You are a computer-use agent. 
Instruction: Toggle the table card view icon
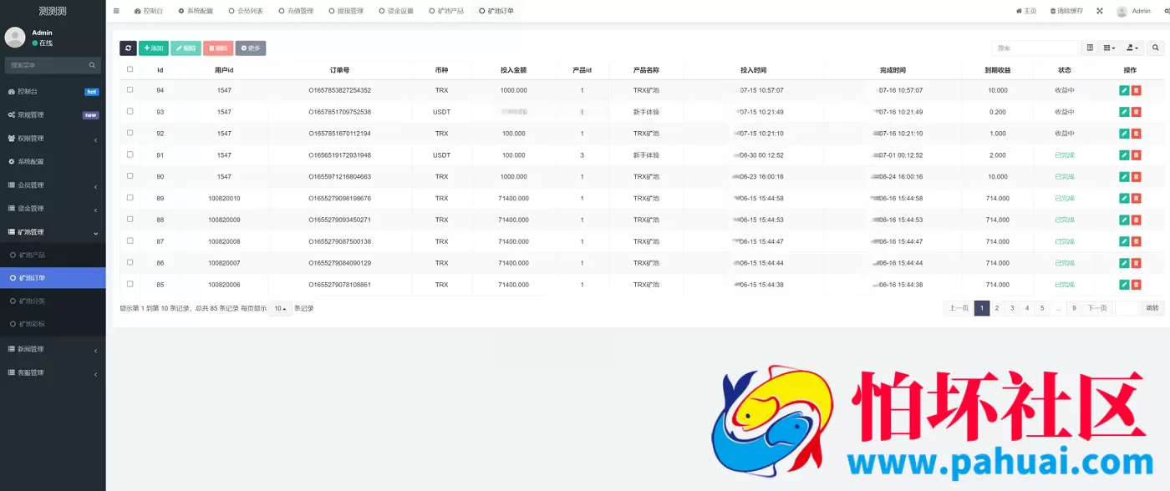pos(1090,48)
